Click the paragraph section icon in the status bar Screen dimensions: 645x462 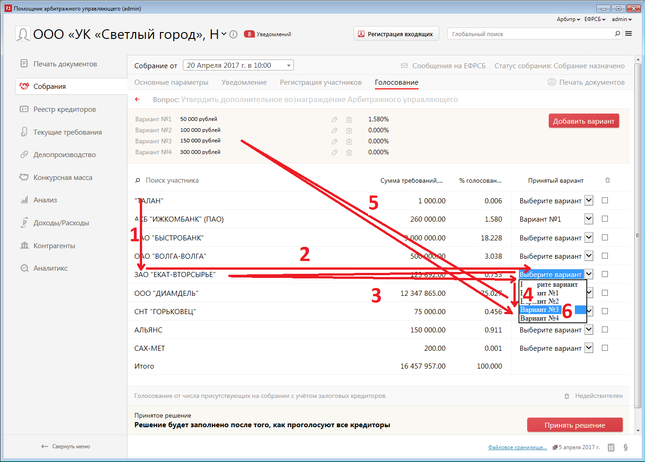tap(626, 447)
